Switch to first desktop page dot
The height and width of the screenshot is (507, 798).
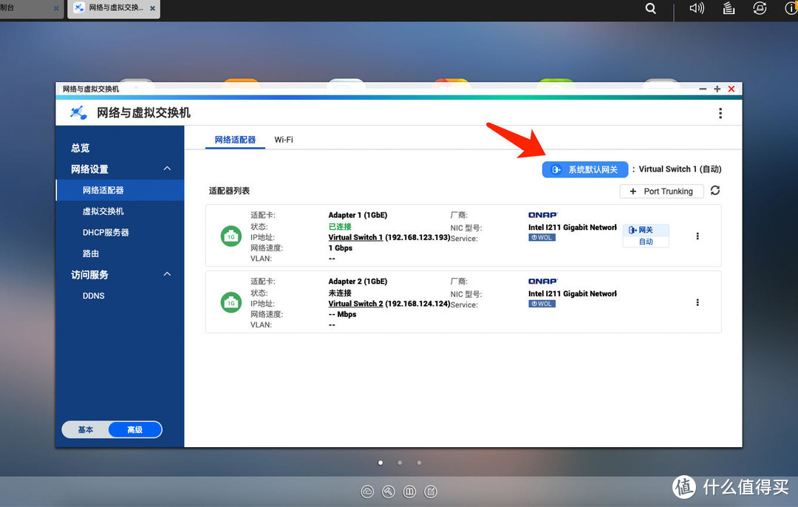(381, 463)
